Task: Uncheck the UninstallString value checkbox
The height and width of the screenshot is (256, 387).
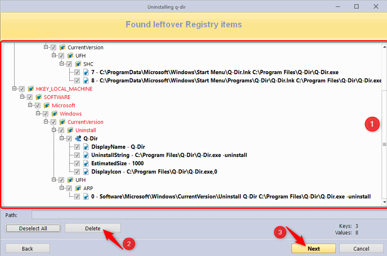Action: [77, 155]
